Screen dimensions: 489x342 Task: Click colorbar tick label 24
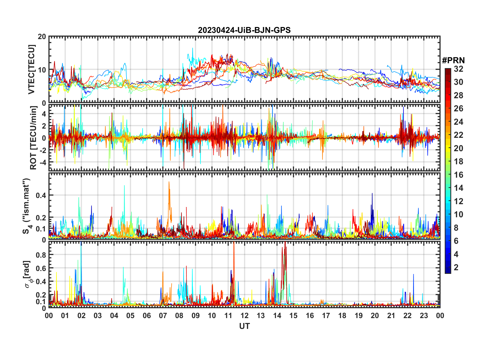[458, 122]
